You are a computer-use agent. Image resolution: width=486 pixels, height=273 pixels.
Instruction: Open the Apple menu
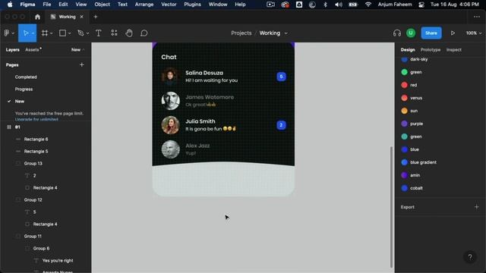click(10, 5)
